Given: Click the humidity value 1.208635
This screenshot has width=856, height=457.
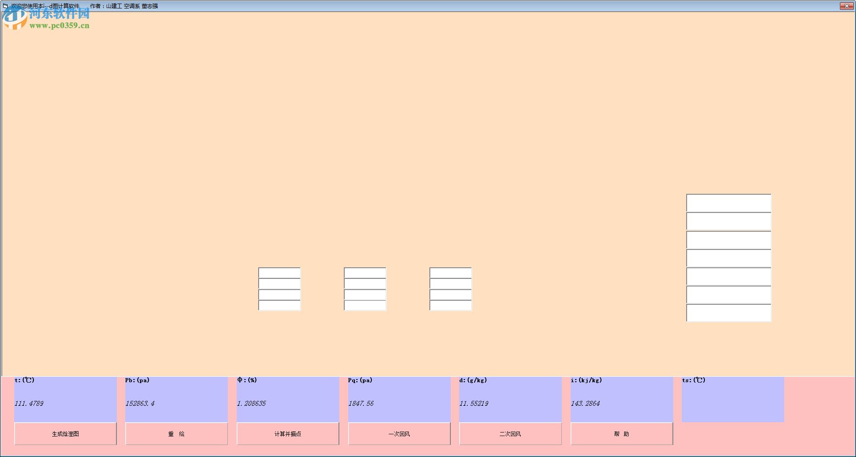Looking at the screenshot, I should [x=251, y=404].
